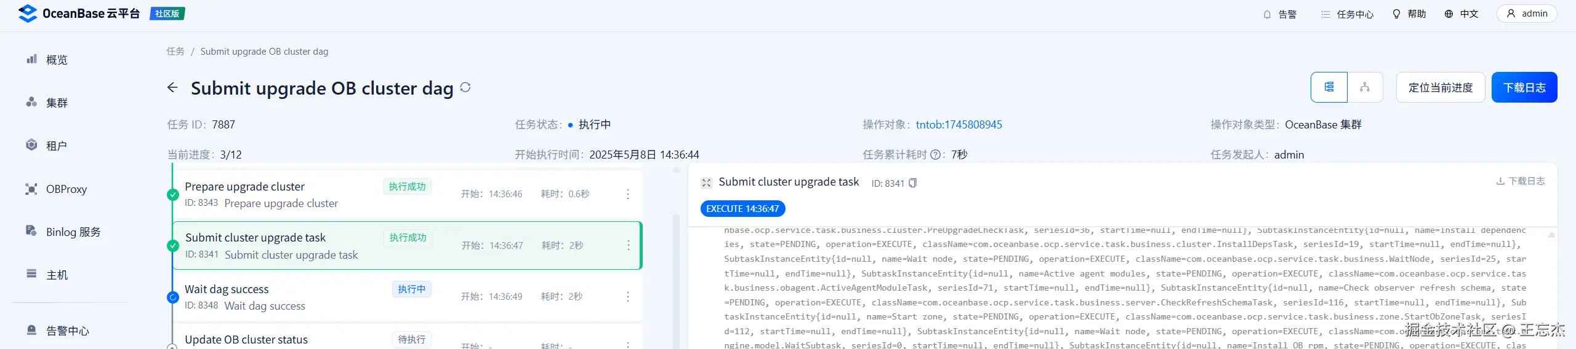Switch to list view mode
The height and width of the screenshot is (349, 1576).
pos(1329,87)
